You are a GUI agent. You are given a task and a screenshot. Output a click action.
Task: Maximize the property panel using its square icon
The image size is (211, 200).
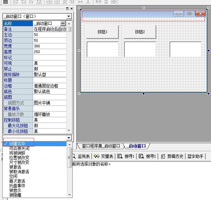(67, 8)
